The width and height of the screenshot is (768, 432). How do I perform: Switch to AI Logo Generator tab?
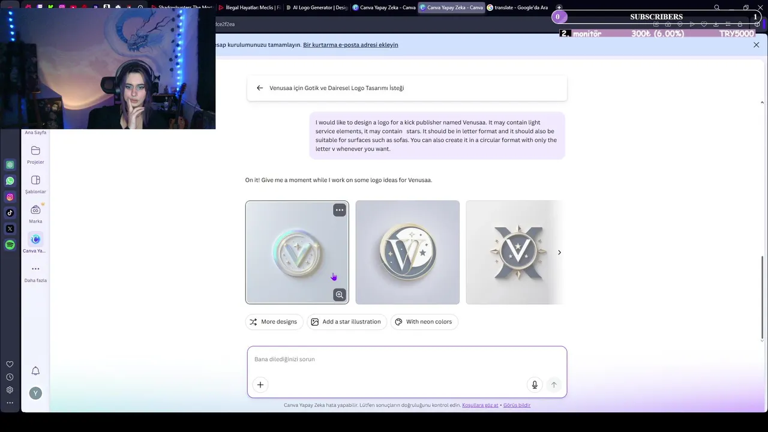[316, 8]
